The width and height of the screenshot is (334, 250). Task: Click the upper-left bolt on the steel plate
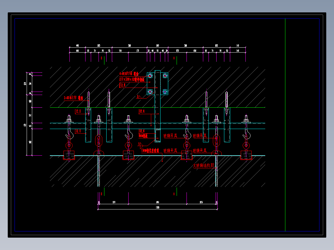point(150,75)
